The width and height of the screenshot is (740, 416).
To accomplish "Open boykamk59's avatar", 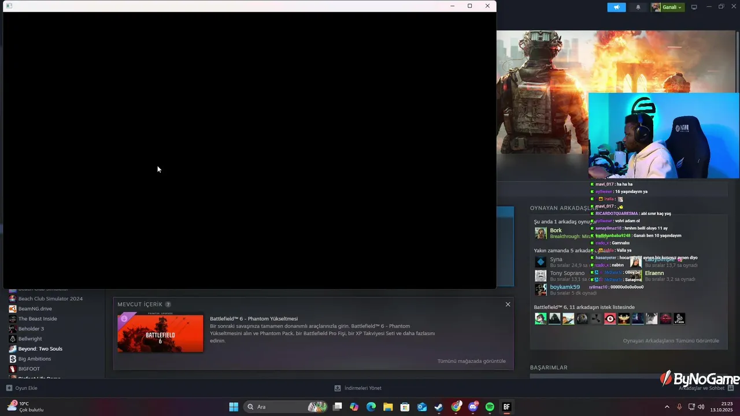I will [x=541, y=289].
